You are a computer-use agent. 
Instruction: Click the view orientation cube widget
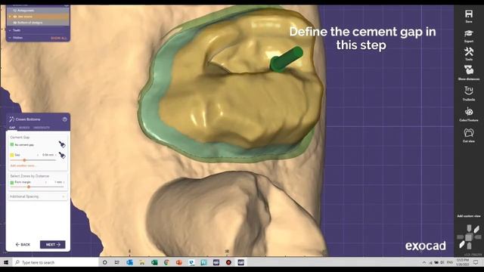[469, 236]
